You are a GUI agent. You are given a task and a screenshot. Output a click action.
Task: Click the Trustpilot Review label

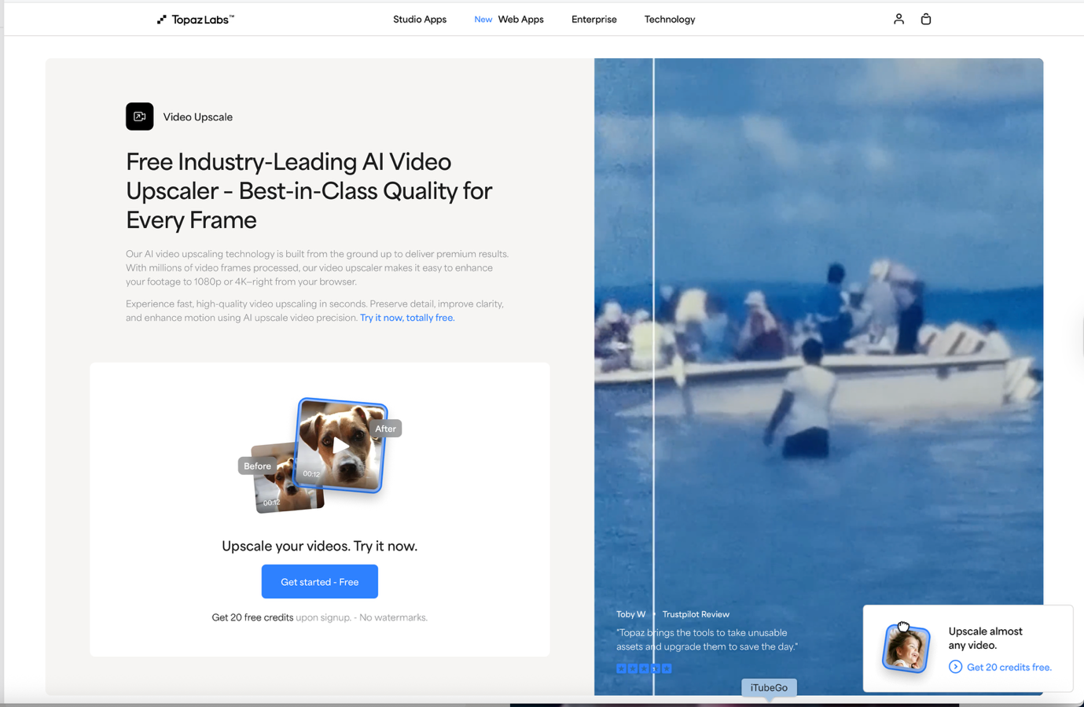(696, 614)
